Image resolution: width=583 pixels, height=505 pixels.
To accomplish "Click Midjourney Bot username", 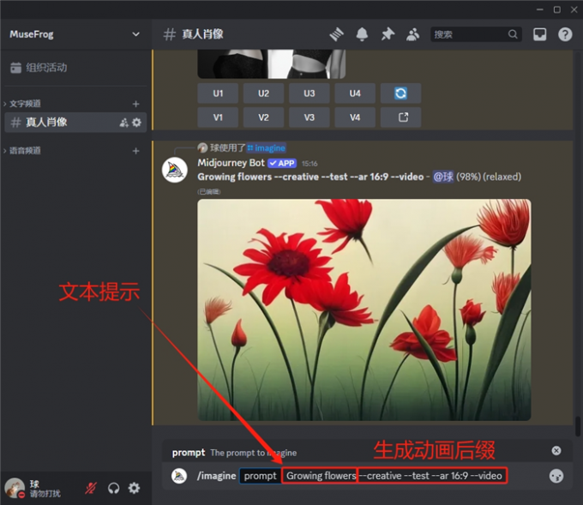I will (x=231, y=163).
